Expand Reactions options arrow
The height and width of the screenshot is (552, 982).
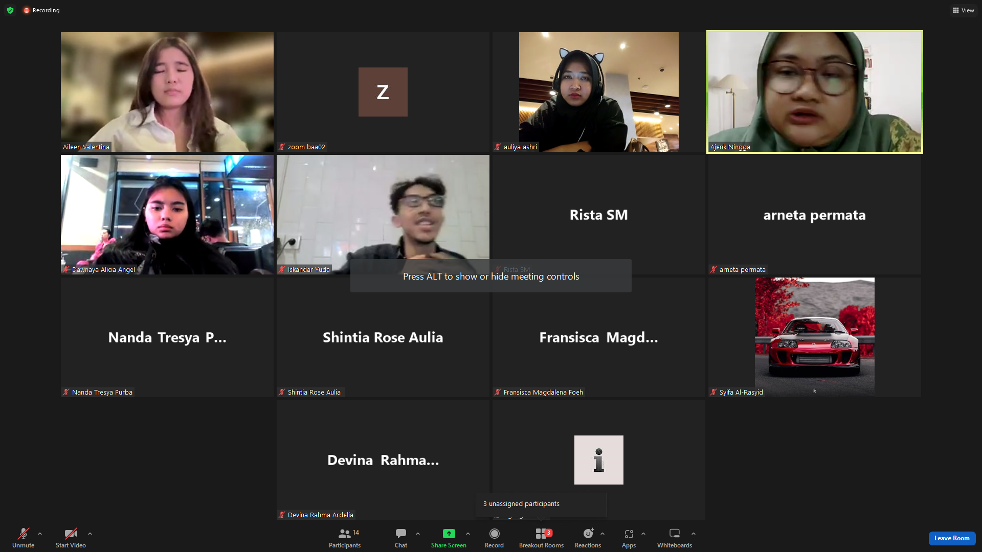click(x=602, y=534)
